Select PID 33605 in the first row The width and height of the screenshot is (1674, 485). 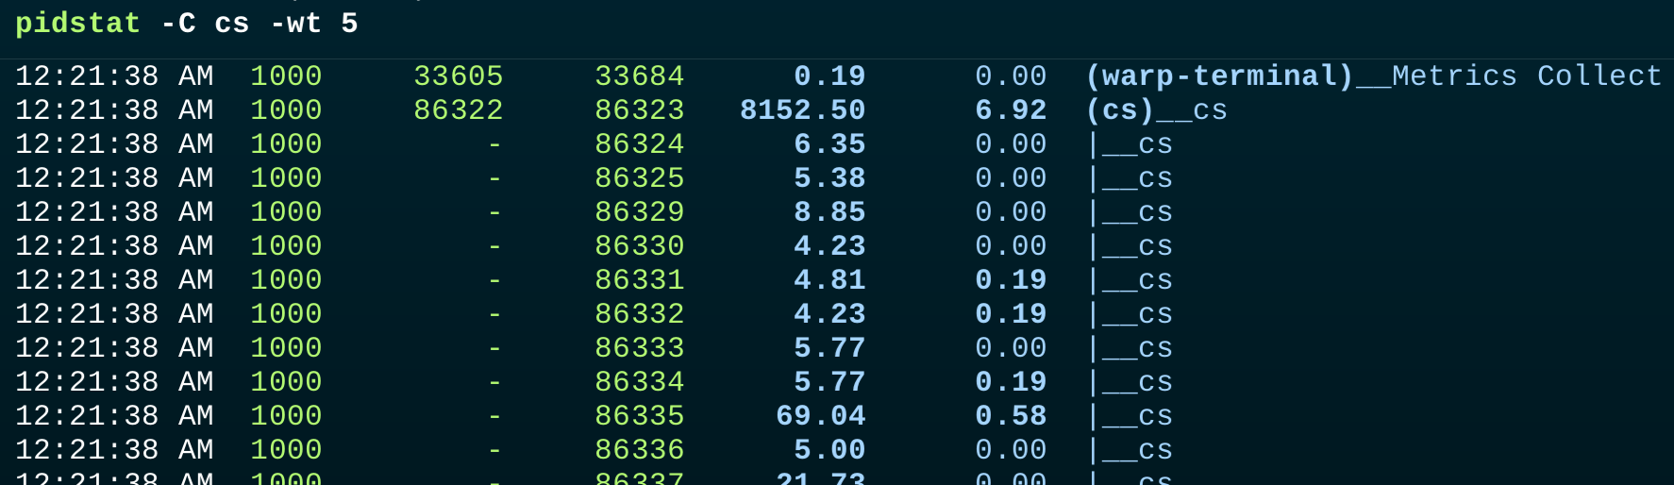click(458, 76)
